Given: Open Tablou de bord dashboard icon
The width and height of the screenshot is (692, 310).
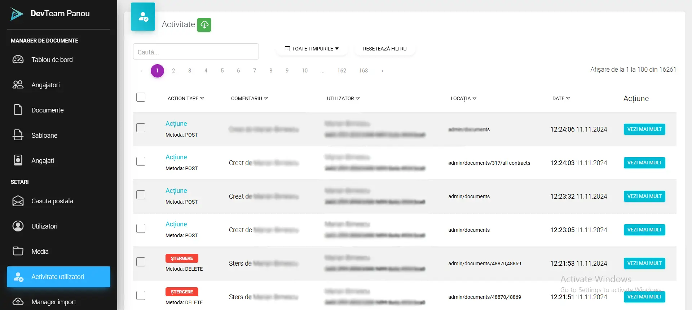Looking at the screenshot, I should (x=18, y=59).
